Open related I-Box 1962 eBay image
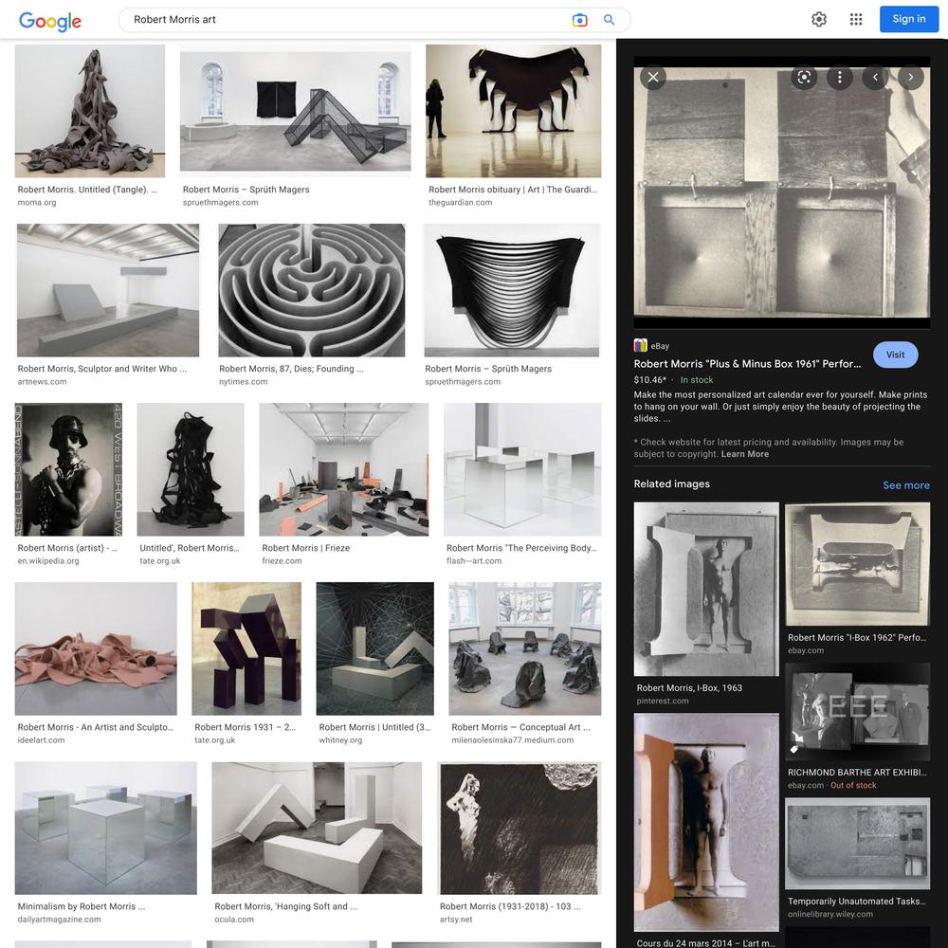Viewport: 948px width, 948px height. (857, 564)
